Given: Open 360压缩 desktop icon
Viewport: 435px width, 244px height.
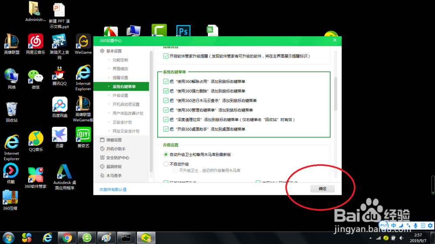Looking at the screenshot, I should point(10,200).
